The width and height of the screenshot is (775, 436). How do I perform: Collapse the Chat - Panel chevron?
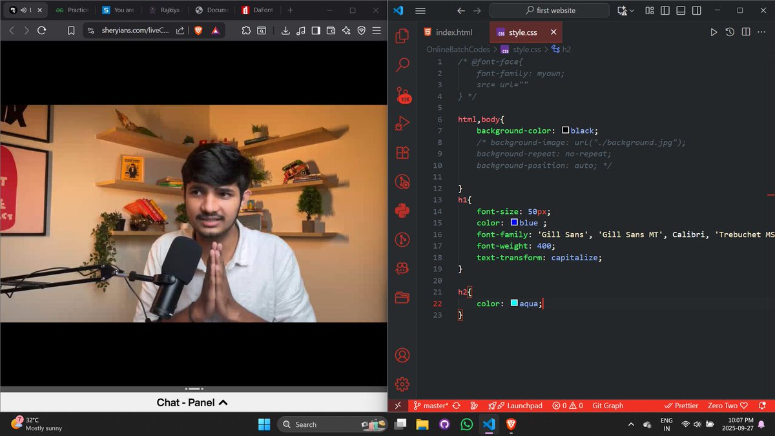pos(222,402)
